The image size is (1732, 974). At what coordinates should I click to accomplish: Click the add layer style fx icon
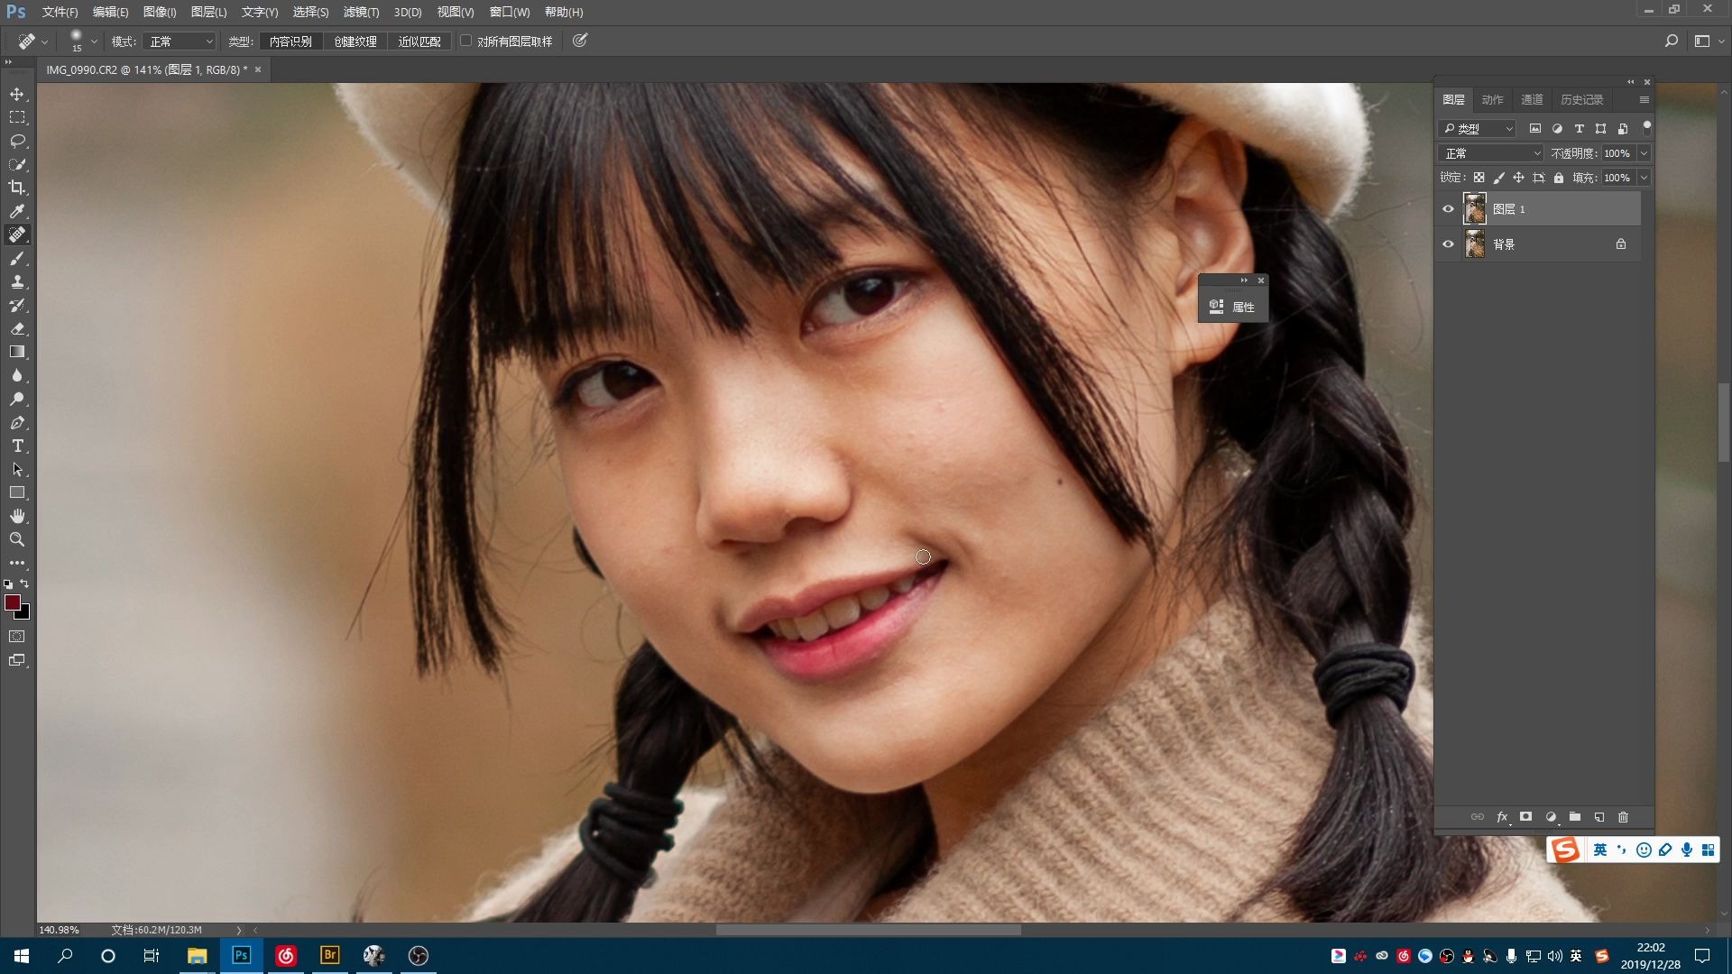[1502, 817]
